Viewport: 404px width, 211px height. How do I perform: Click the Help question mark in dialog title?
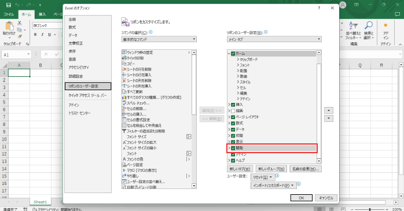pos(319,8)
